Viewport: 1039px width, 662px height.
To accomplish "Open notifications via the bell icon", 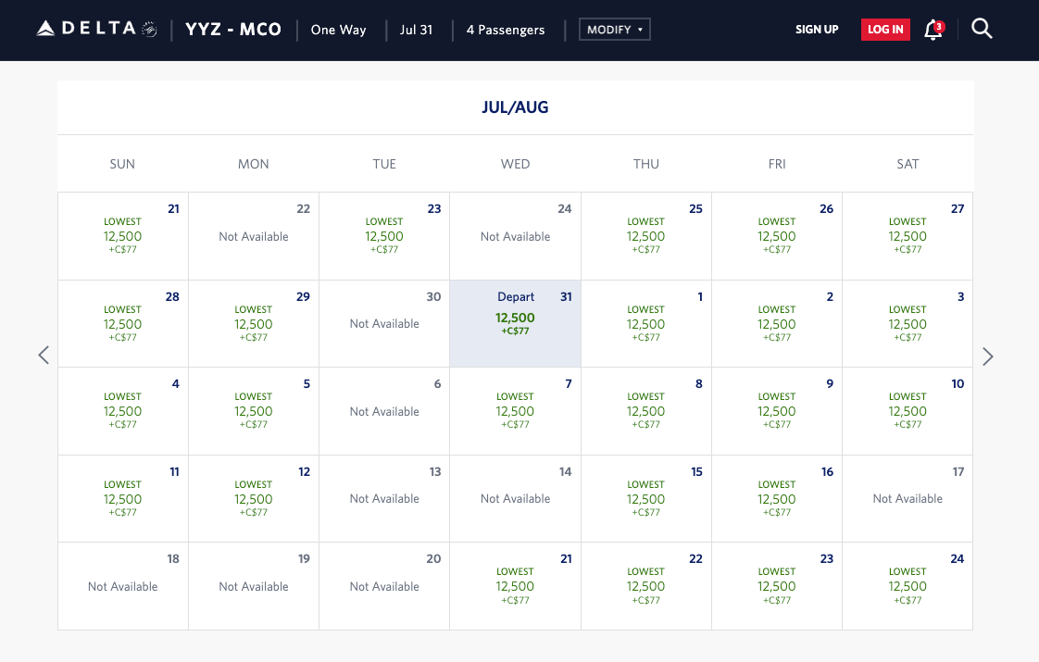I will [x=933, y=31].
